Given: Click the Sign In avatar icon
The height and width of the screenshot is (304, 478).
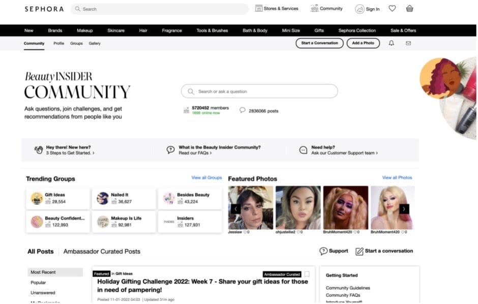Looking at the screenshot, I should click(360, 9).
